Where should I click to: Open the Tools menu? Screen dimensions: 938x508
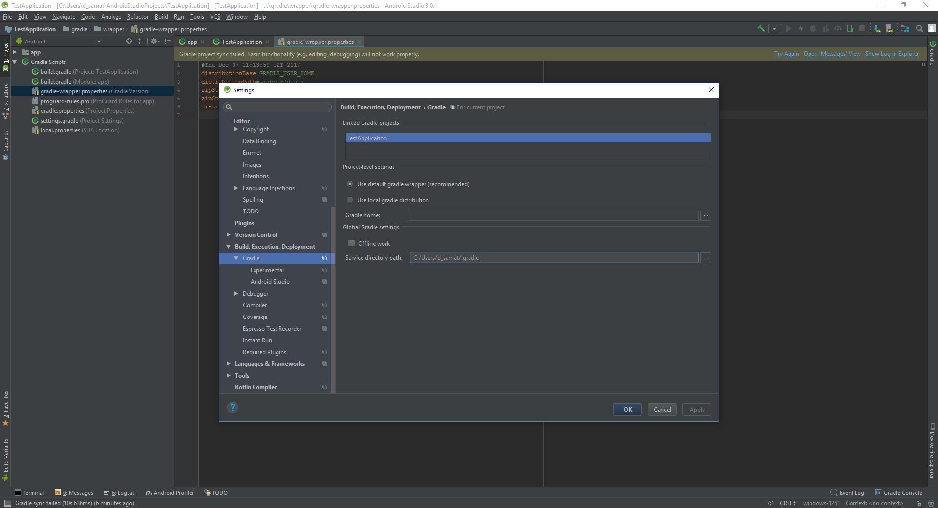tap(197, 17)
